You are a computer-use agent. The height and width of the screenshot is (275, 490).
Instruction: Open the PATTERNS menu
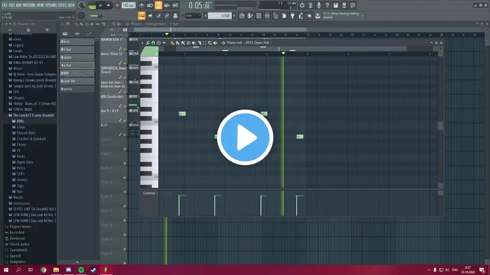point(29,5)
